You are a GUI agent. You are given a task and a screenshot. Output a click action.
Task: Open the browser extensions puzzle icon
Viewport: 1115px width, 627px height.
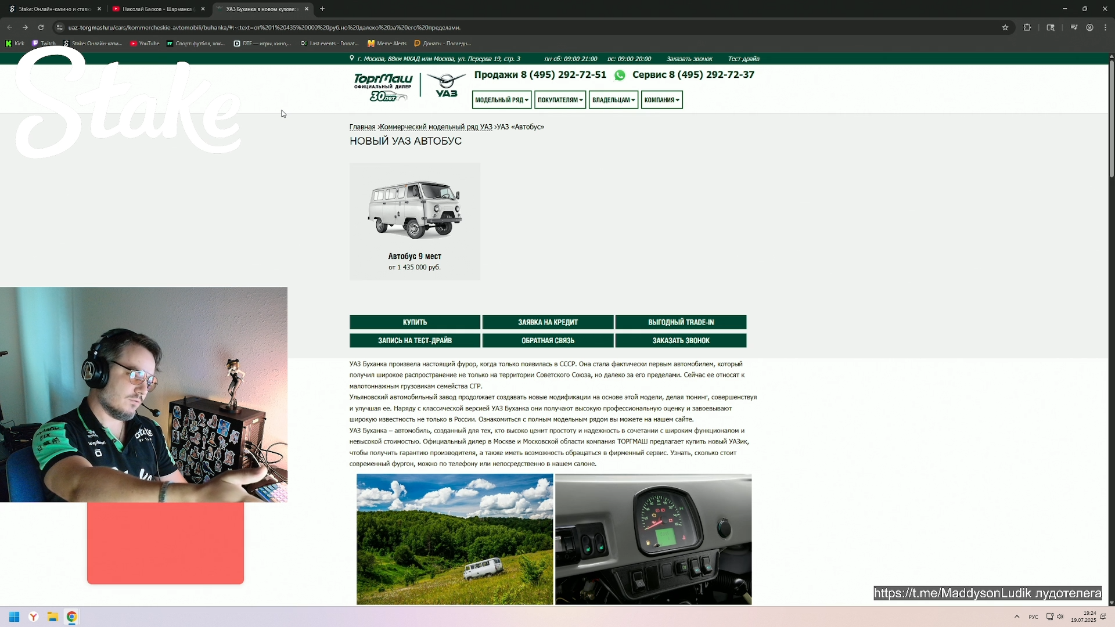pos(1027,27)
